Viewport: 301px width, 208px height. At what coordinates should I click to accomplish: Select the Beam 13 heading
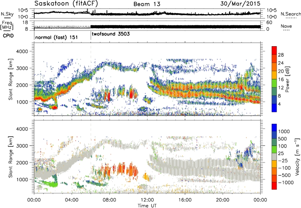pyautogui.click(x=147, y=4)
